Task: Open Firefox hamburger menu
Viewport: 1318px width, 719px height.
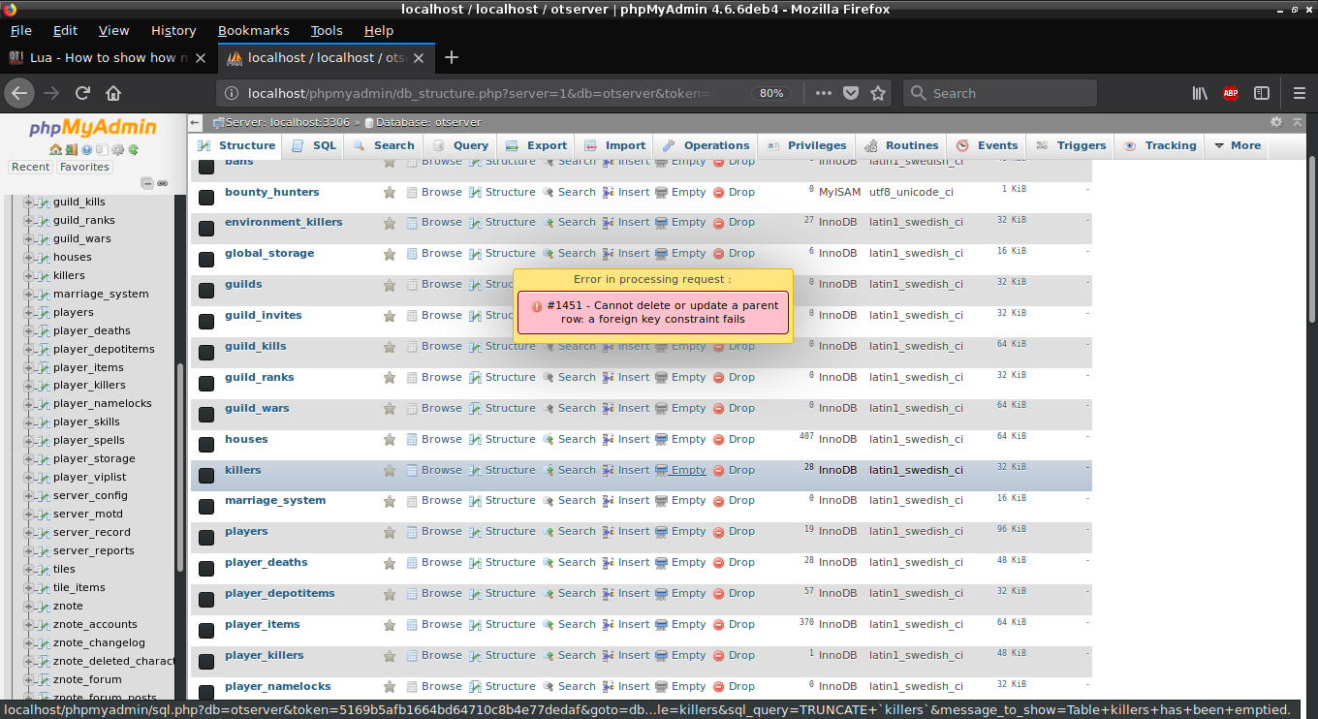Action: click(1300, 93)
